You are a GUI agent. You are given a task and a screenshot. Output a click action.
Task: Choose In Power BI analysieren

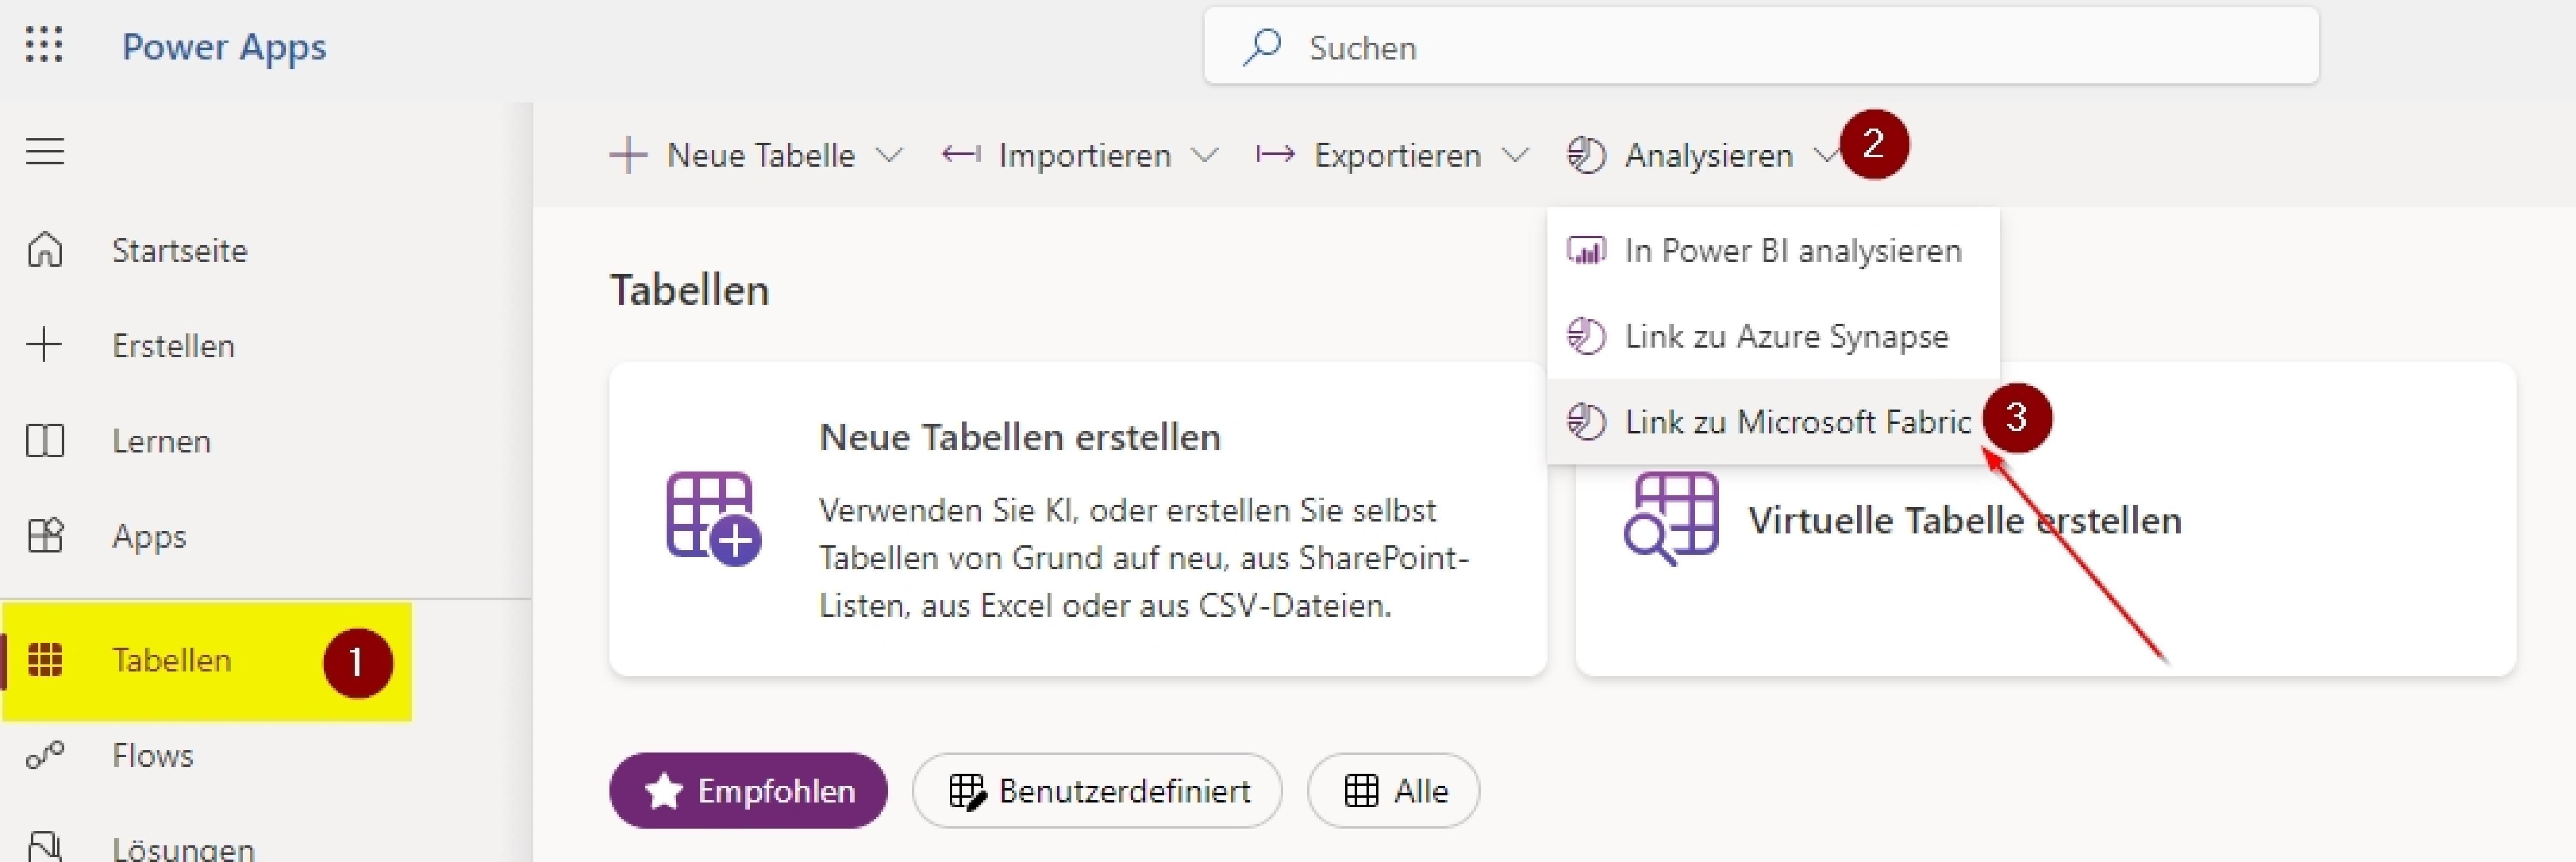(x=1773, y=250)
